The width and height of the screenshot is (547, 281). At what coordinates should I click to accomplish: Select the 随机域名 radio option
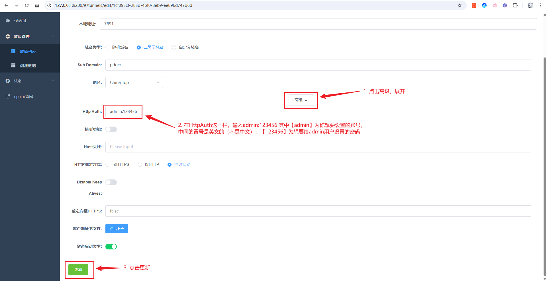[107, 47]
